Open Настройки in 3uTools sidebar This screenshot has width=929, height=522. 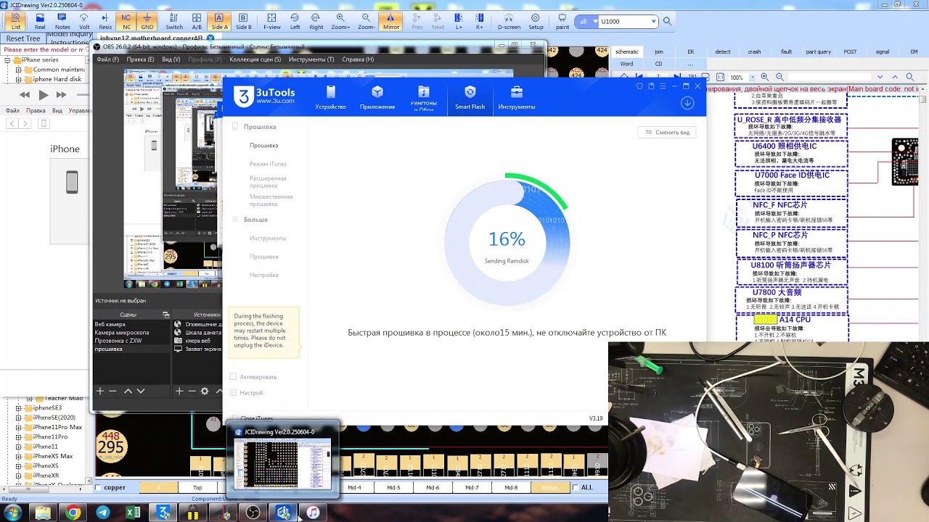(x=264, y=275)
